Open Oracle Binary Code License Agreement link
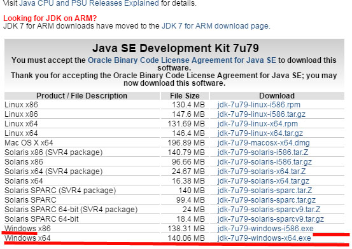Screen dimensions: 352x249 point(182,60)
